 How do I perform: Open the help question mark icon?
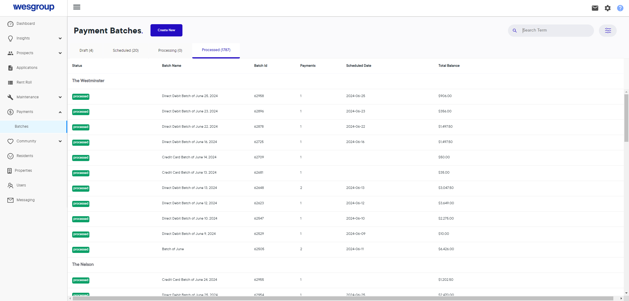tap(620, 8)
